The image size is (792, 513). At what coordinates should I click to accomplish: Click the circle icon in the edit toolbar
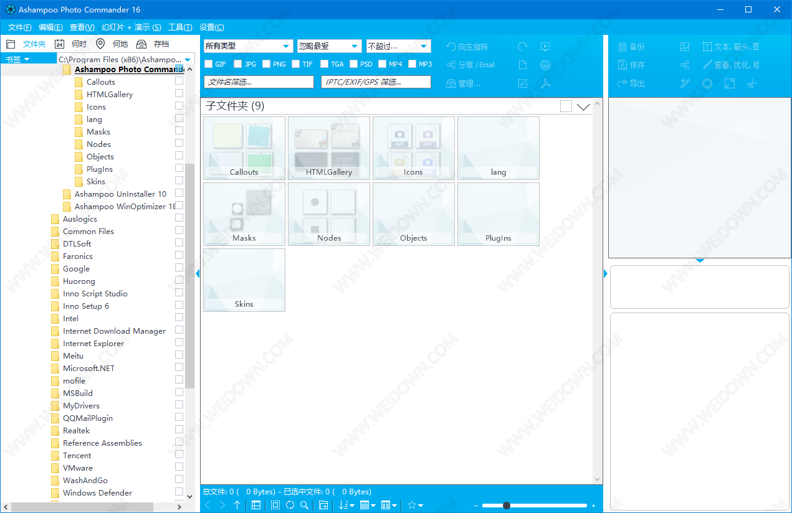707,83
